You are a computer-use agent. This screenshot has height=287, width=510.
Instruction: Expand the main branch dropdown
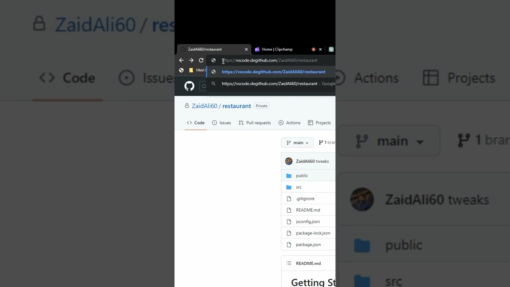click(297, 143)
